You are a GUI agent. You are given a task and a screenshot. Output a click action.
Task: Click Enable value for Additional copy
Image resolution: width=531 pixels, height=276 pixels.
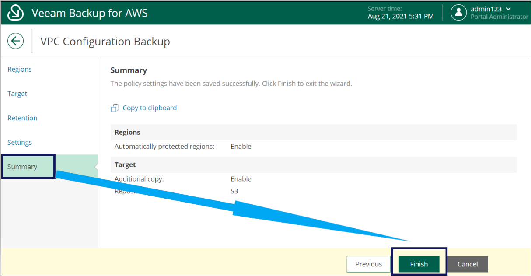click(x=241, y=179)
